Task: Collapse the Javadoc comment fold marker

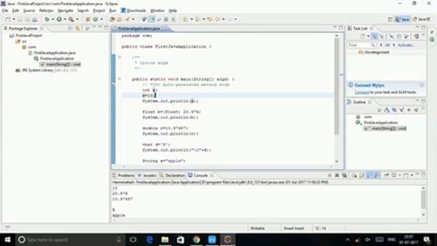Action: [x=119, y=57]
